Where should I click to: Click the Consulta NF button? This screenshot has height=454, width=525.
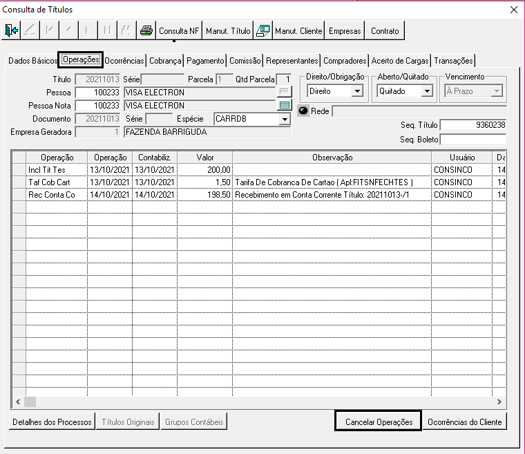point(179,30)
